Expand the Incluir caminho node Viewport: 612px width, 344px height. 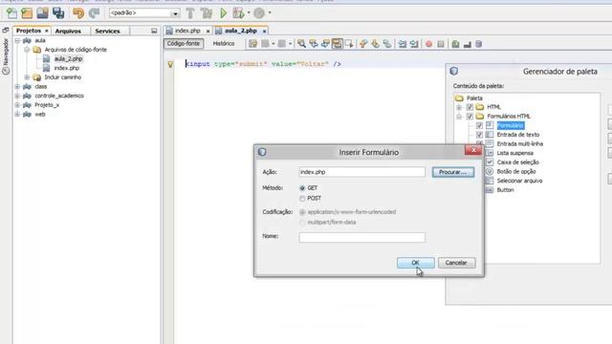point(27,77)
